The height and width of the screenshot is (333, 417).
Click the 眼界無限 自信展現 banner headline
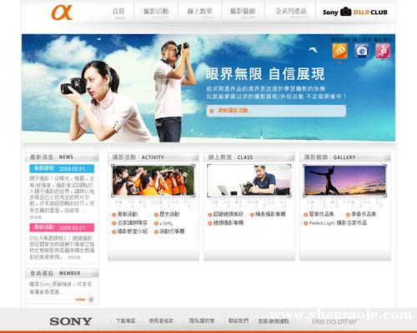point(265,74)
